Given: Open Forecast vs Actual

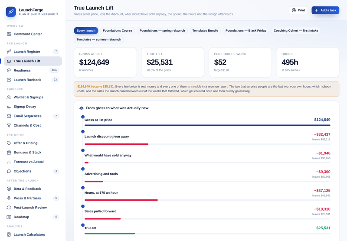Looking at the screenshot, I should pos(33,162).
